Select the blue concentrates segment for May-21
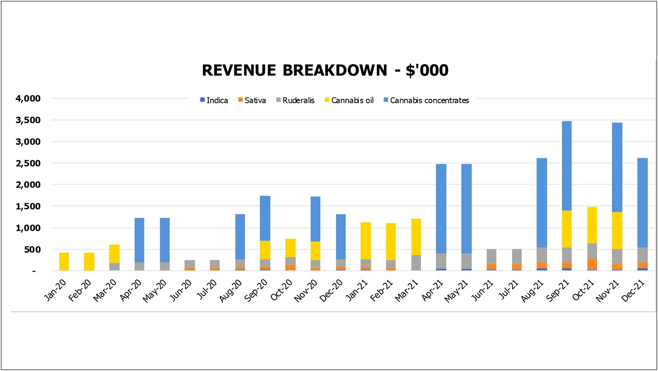The width and height of the screenshot is (658, 371). (x=466, y=208)
